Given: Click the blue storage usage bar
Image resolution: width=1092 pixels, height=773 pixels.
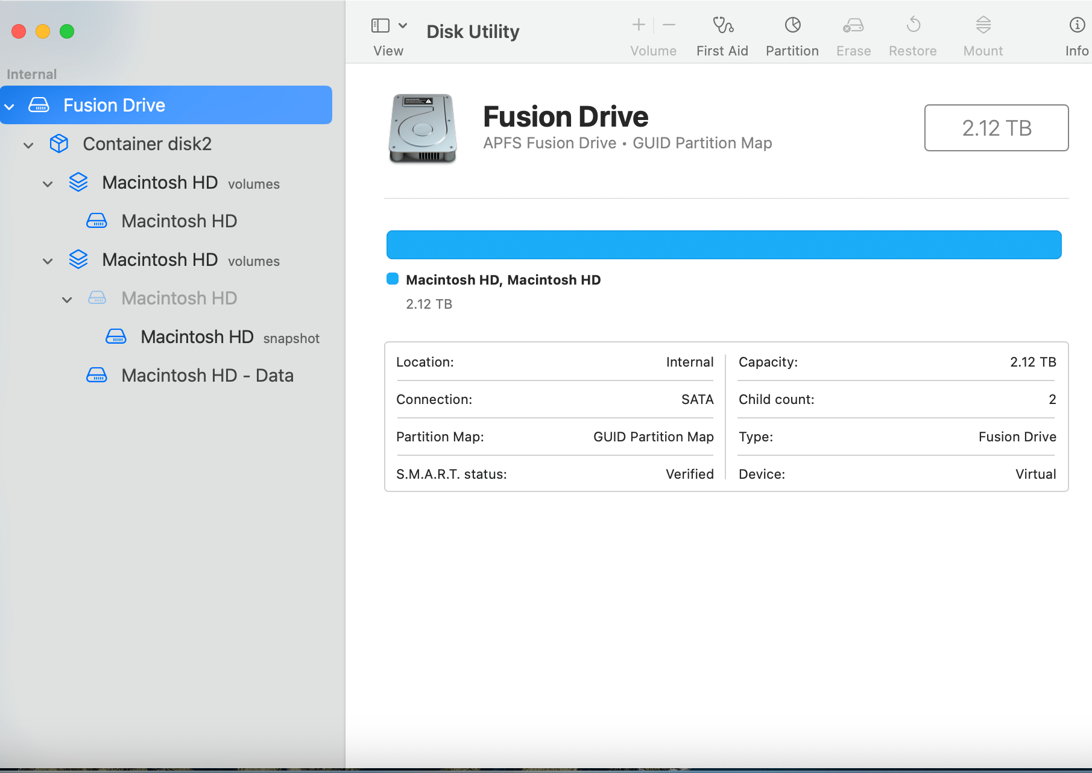Looking at the screenshot, I should (724, 245).
